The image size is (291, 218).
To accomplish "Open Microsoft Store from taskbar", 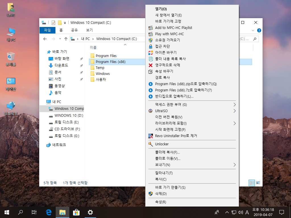I will pyautogui.click(x=76, y=212).
